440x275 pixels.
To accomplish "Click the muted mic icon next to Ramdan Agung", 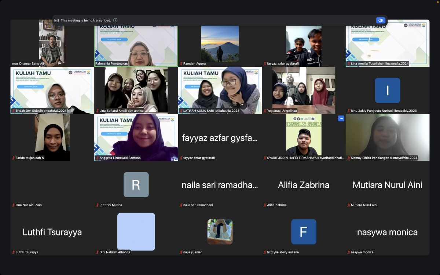I will click(181, 64).
